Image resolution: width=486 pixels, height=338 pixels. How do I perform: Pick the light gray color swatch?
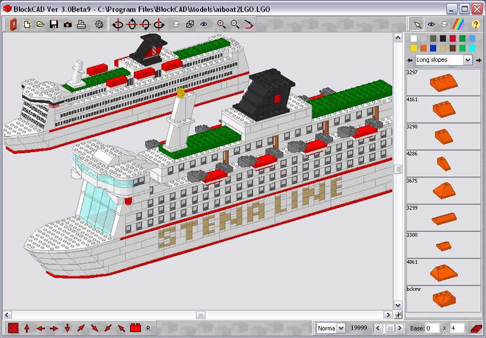[423, 38]
